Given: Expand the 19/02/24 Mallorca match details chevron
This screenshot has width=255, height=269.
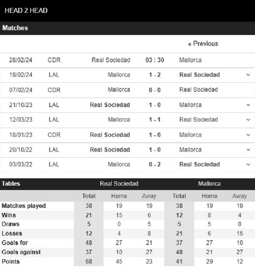Looking at the screenshot, I should tap(248, 75).
